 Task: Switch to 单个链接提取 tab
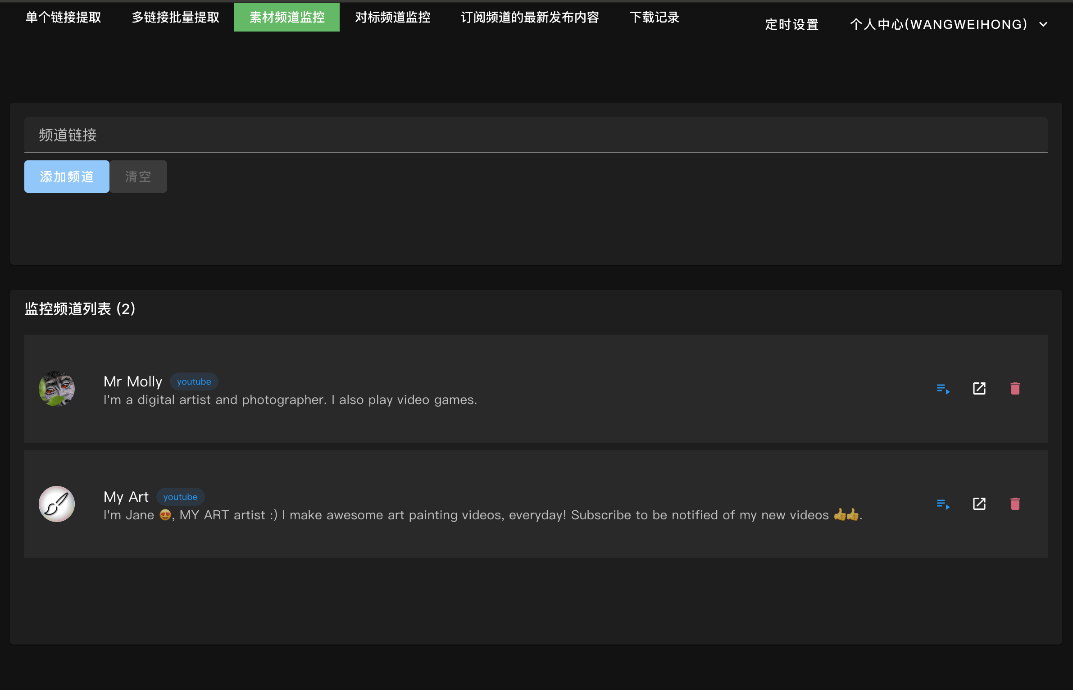64,18
